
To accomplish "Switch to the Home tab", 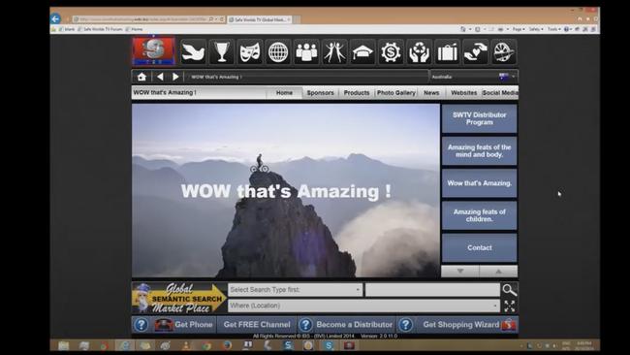I will [x=284, y=92].
